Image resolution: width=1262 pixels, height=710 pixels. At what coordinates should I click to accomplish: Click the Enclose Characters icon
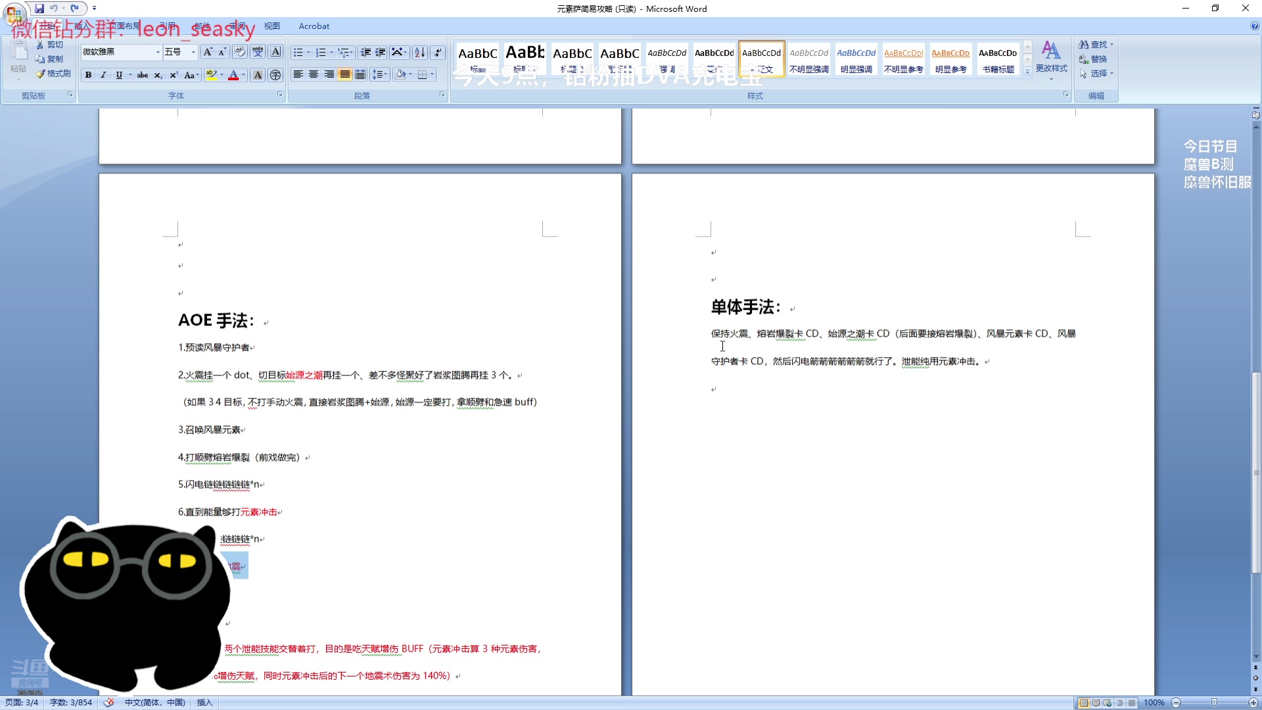point(275,75)
